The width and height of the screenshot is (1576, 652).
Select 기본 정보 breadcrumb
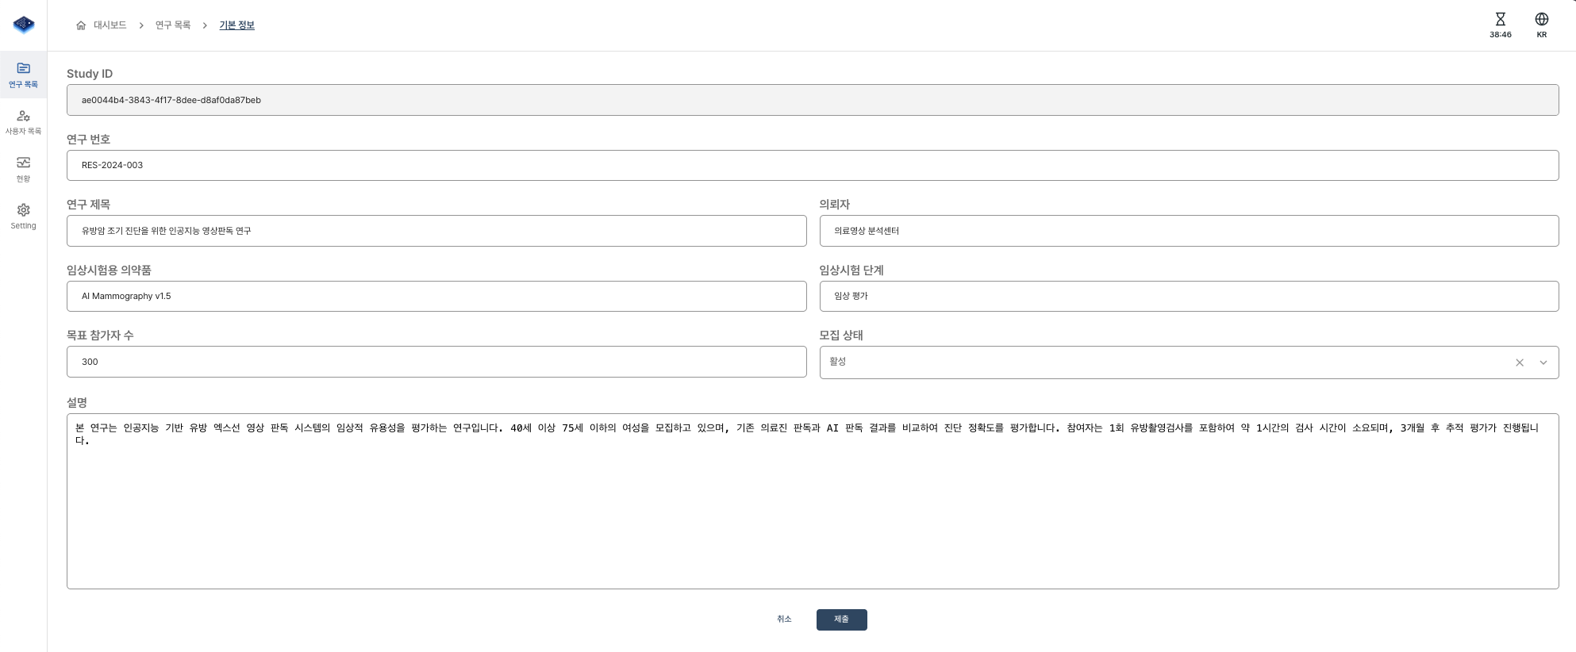[x=236, y=25]
